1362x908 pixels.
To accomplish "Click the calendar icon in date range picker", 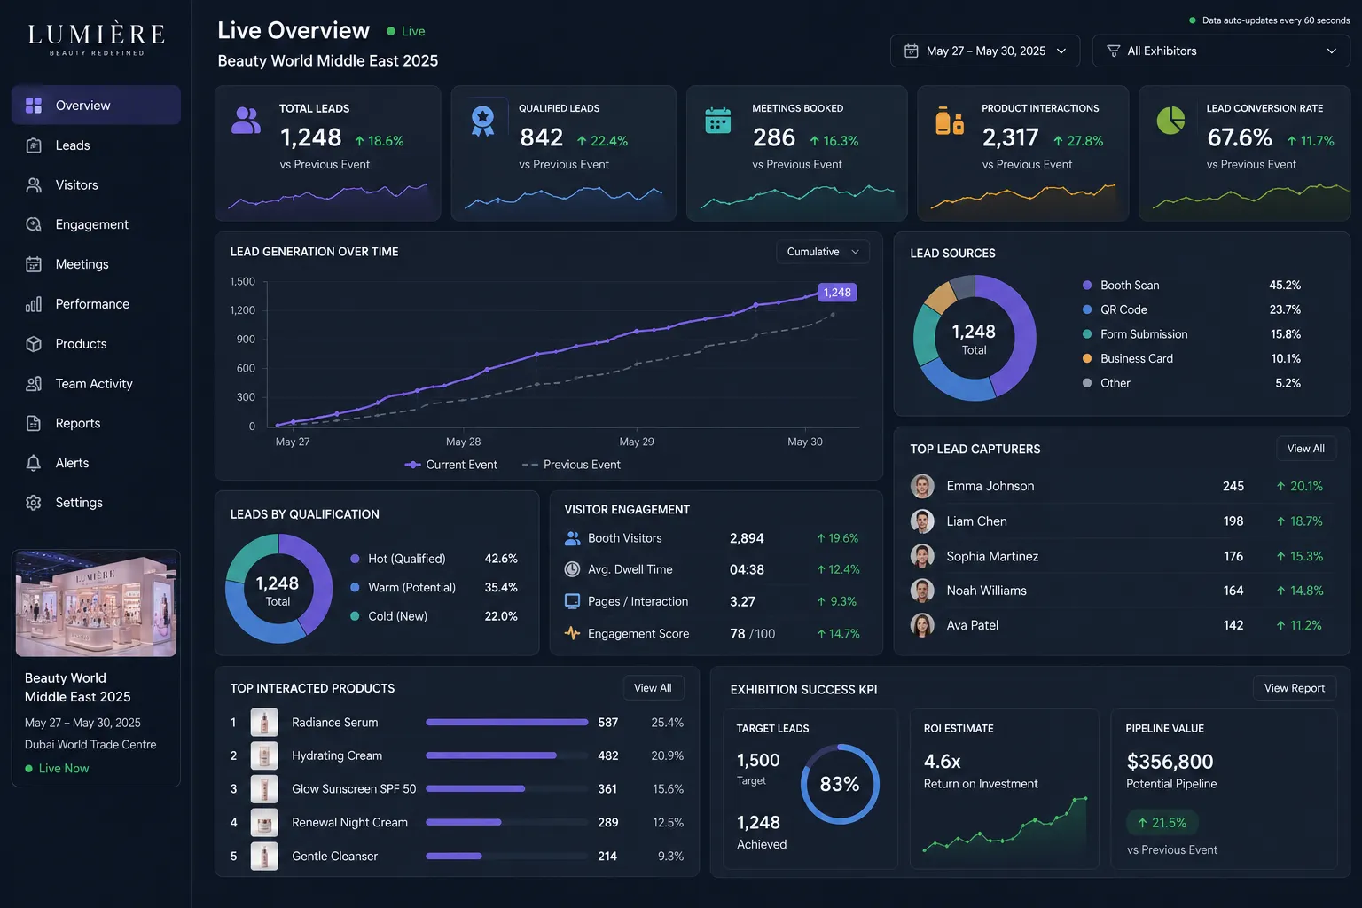I will (911, 51).
